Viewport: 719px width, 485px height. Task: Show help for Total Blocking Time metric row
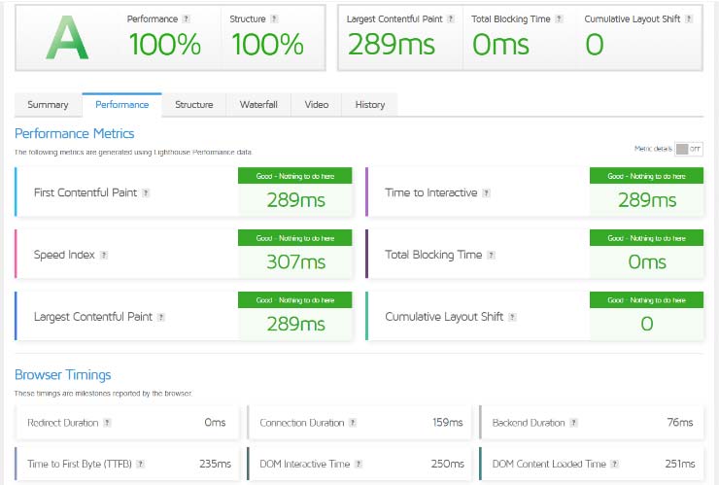[x=491, y=255]
